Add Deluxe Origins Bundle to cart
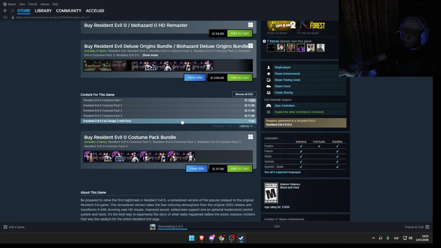The height and width of the screenshot is (248, 441). coord(239,77)
